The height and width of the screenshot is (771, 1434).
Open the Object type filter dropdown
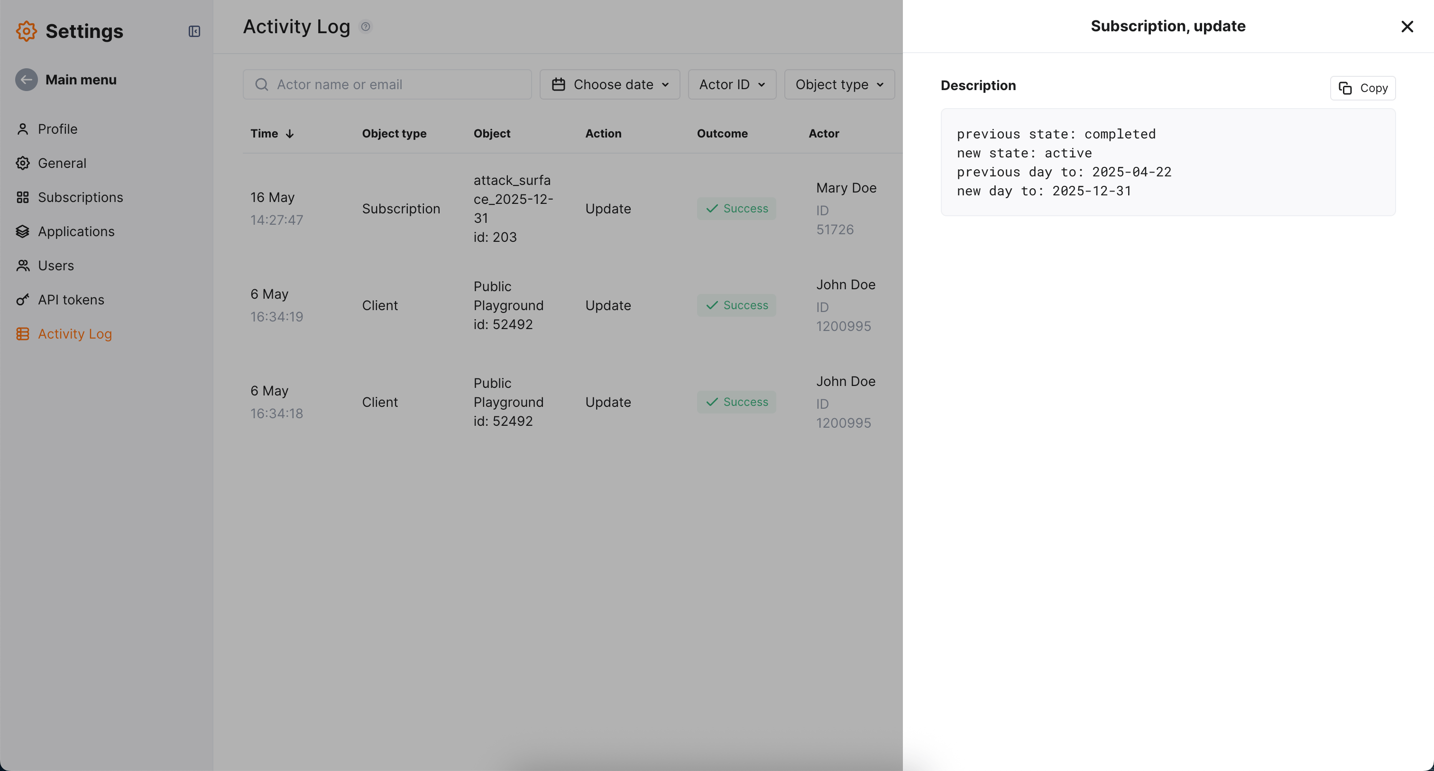coord(839,84)
